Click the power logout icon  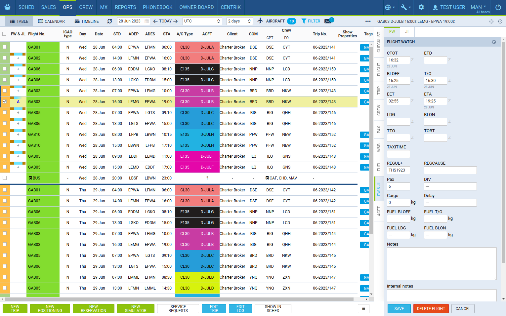pyautogui.click(x=498, y=7)
